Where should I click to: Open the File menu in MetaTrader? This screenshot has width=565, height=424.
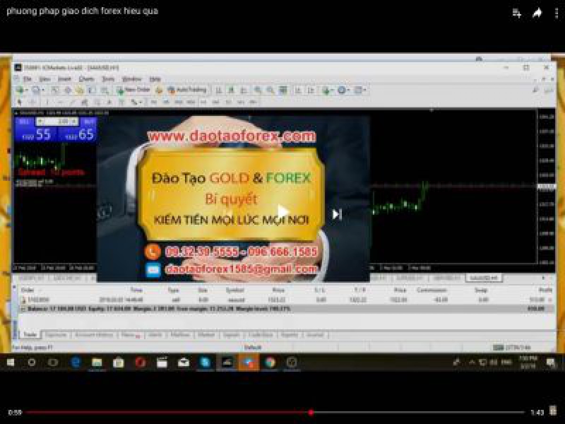27,79
